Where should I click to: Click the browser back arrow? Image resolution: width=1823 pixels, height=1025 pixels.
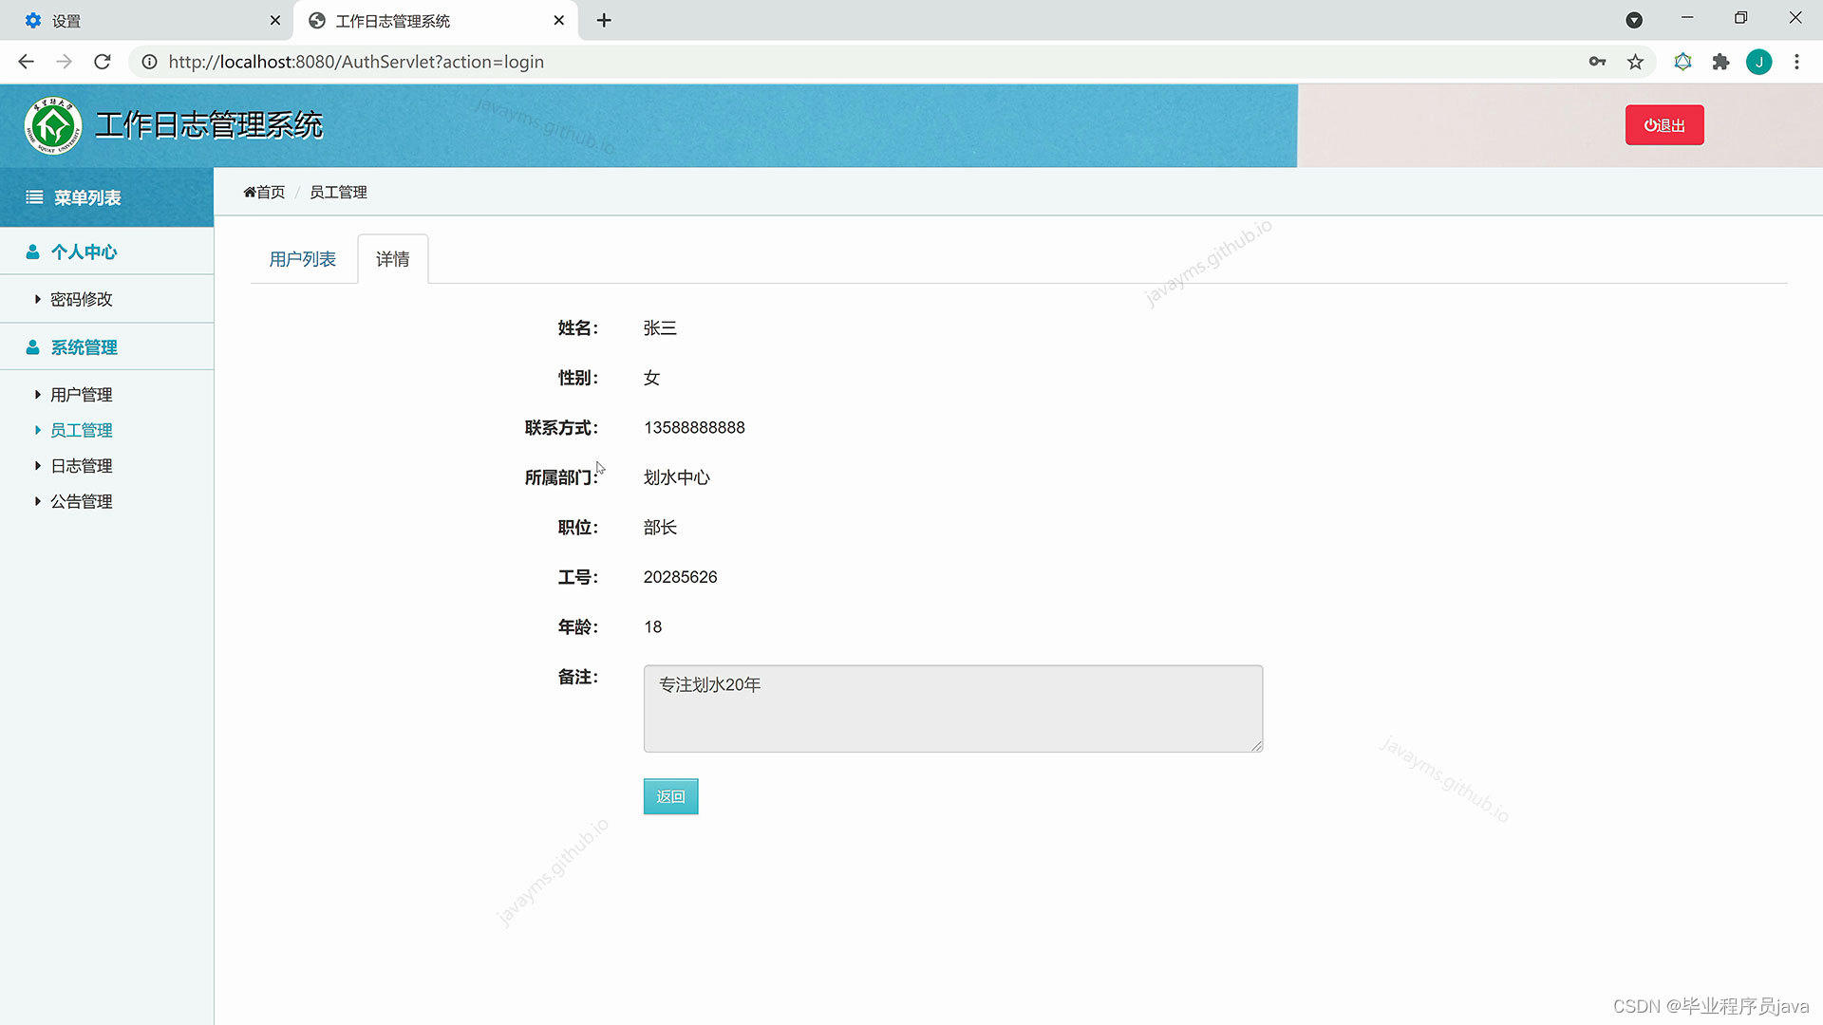(x=27, y=62)
